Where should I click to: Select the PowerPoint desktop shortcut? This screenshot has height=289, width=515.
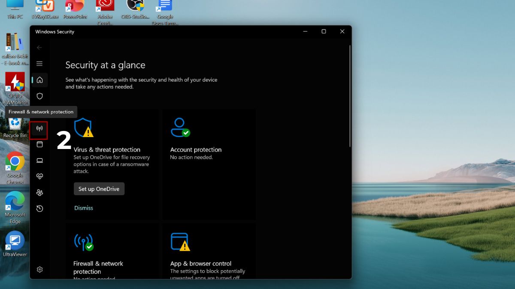tap(75, 10)
